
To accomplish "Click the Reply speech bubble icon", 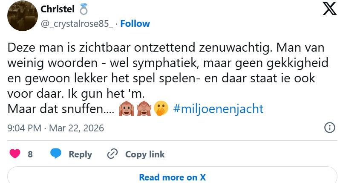I will point(55,154).
